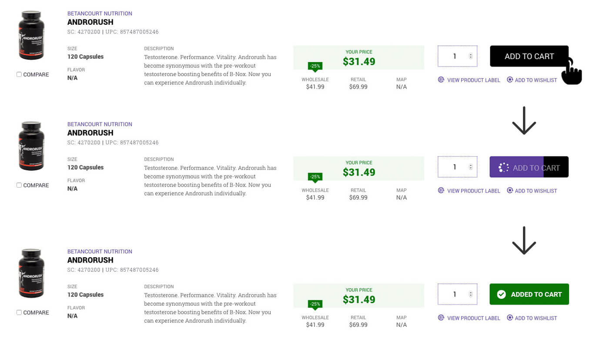The image size is (609, 352).
Task: Click wishlist star icon under the purple loading button
Action: point(510,191)
